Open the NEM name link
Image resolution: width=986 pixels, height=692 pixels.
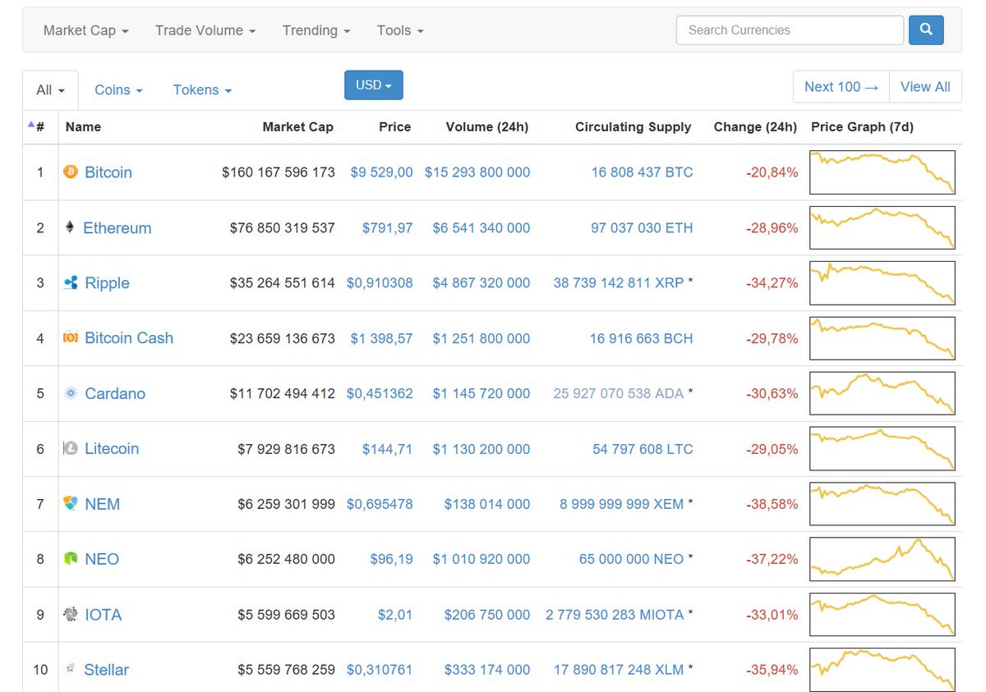tap(103, 504)
